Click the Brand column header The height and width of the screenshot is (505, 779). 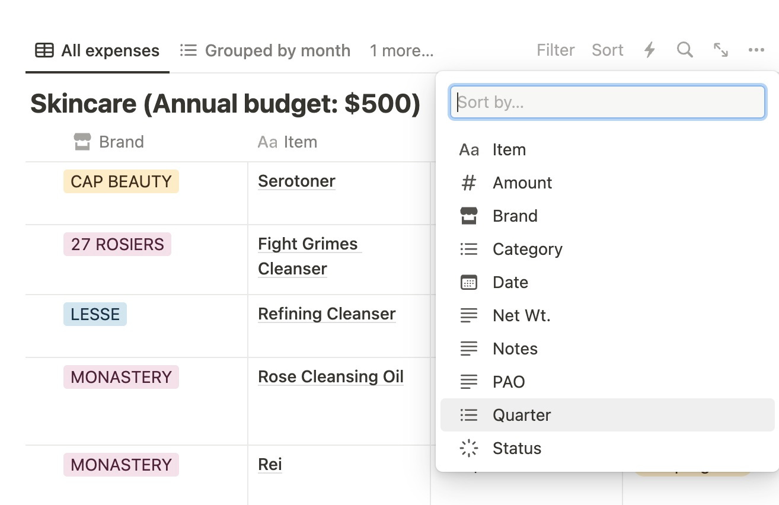(x=109, y=142)
